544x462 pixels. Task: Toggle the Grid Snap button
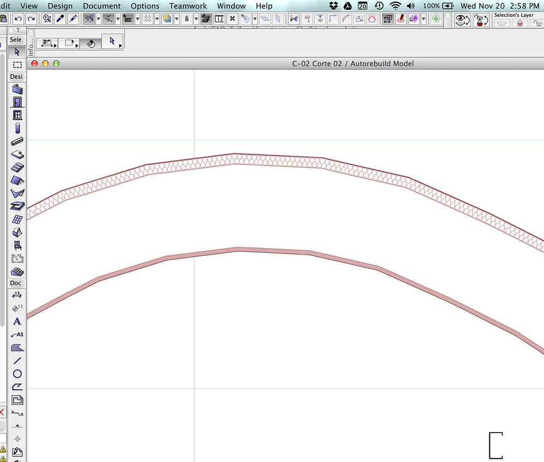148,19
